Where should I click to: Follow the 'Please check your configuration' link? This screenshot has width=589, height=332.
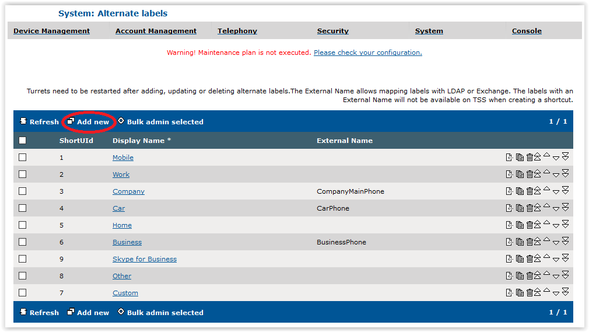(368, 53)
